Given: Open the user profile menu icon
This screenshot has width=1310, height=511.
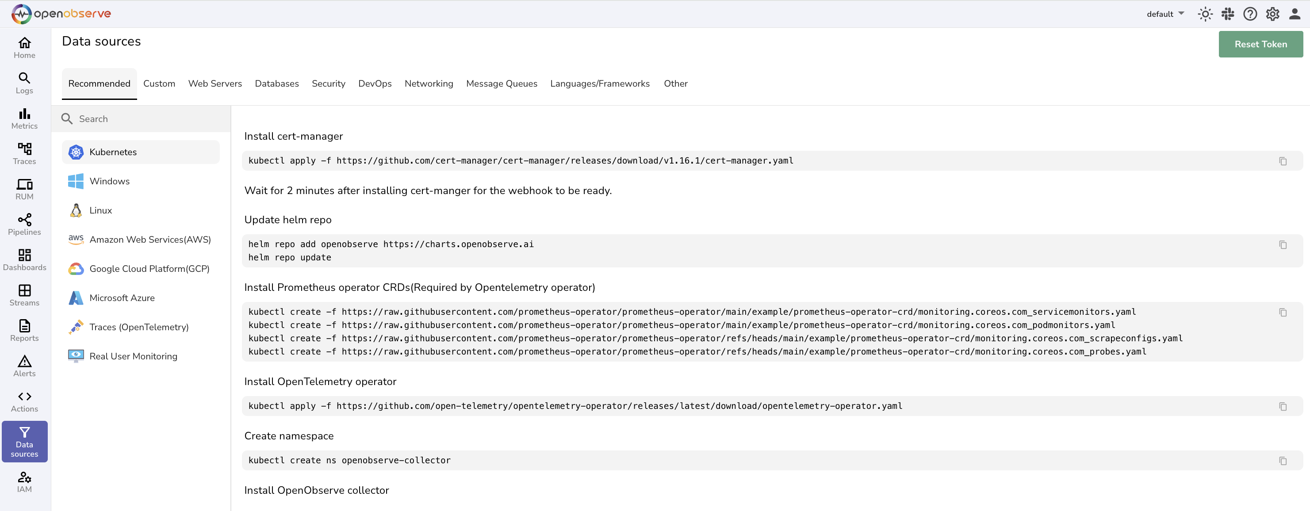Looking at the screenshot, I should pyautogui.click(x=1295, y=14).
